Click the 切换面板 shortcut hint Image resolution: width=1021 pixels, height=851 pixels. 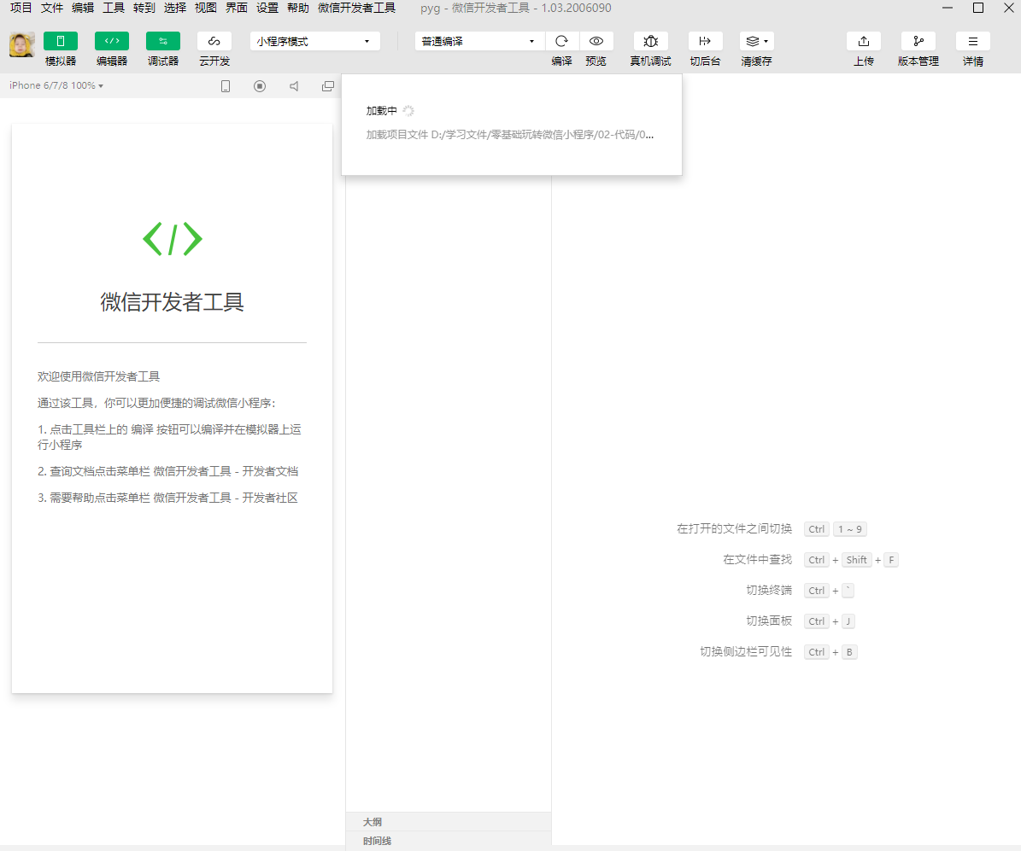769,621
